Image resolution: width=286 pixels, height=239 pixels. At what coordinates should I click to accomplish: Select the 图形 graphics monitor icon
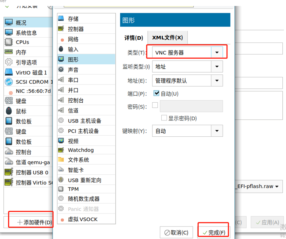click(x=61, y=59)
